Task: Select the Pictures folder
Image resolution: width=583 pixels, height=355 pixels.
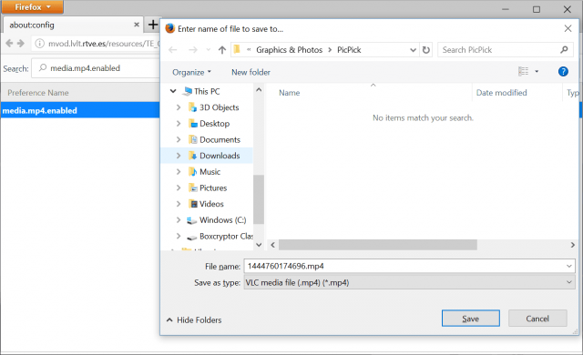Action: tap(213, 188)
